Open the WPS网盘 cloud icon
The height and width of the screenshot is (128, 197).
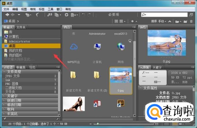(74, 47)
